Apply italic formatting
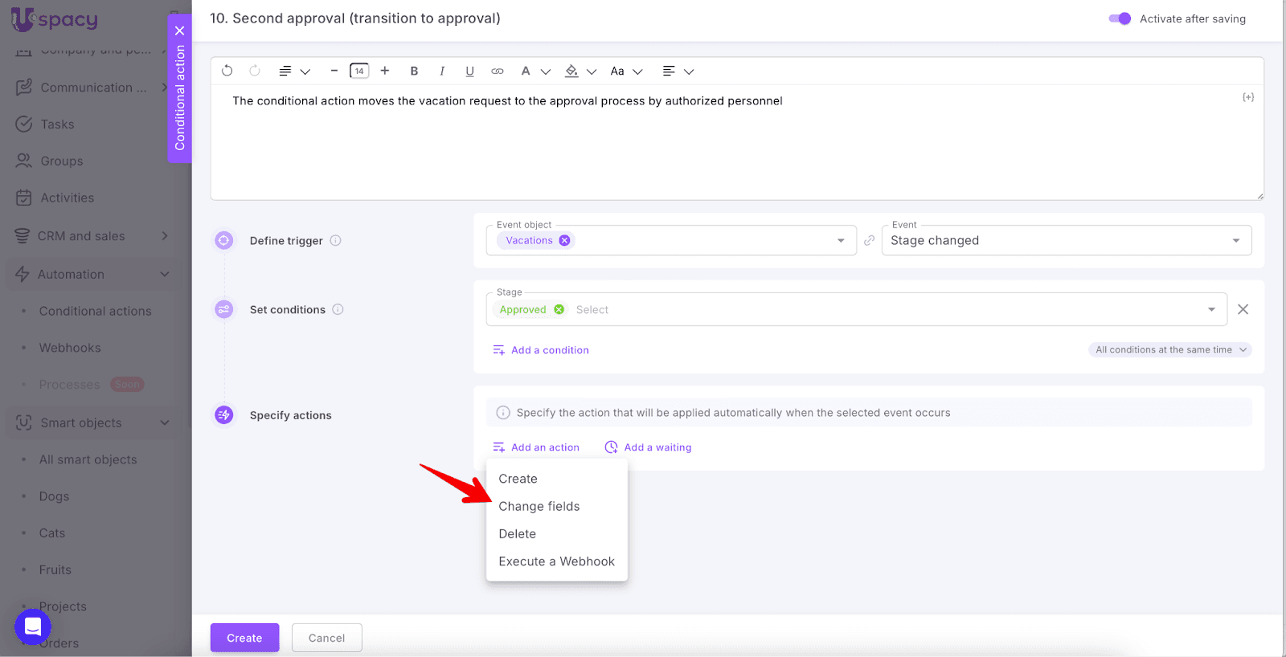 [442, 71]
